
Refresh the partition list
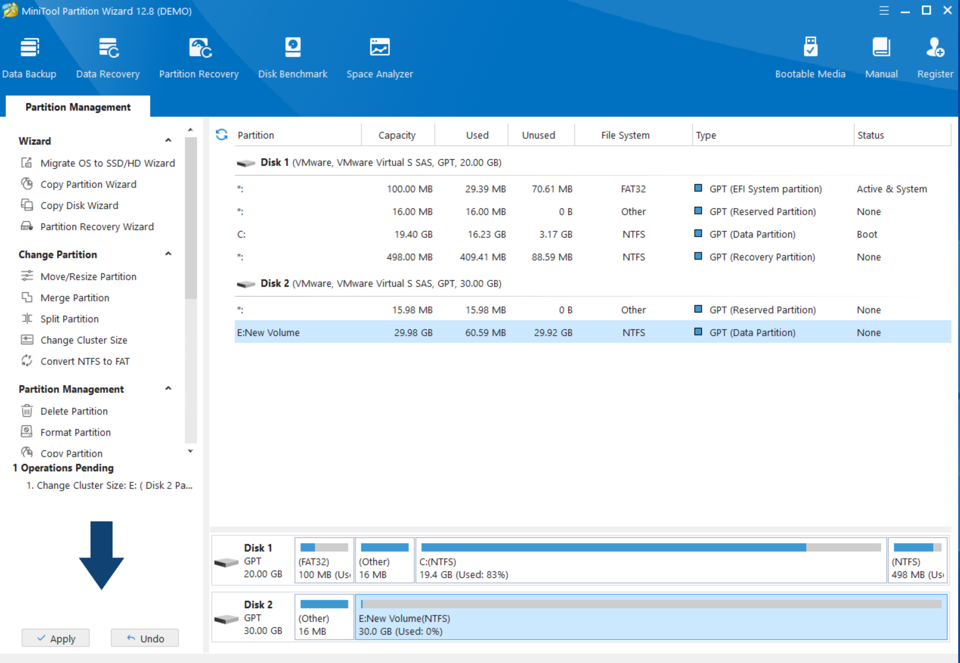(x=222, y=135)
